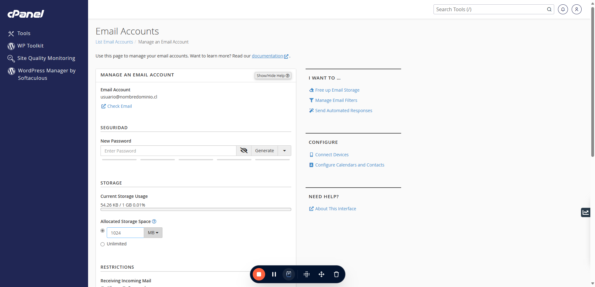Click the WordPress Manager WordPress icon
The image size is (595, 287).
[12, 71]
